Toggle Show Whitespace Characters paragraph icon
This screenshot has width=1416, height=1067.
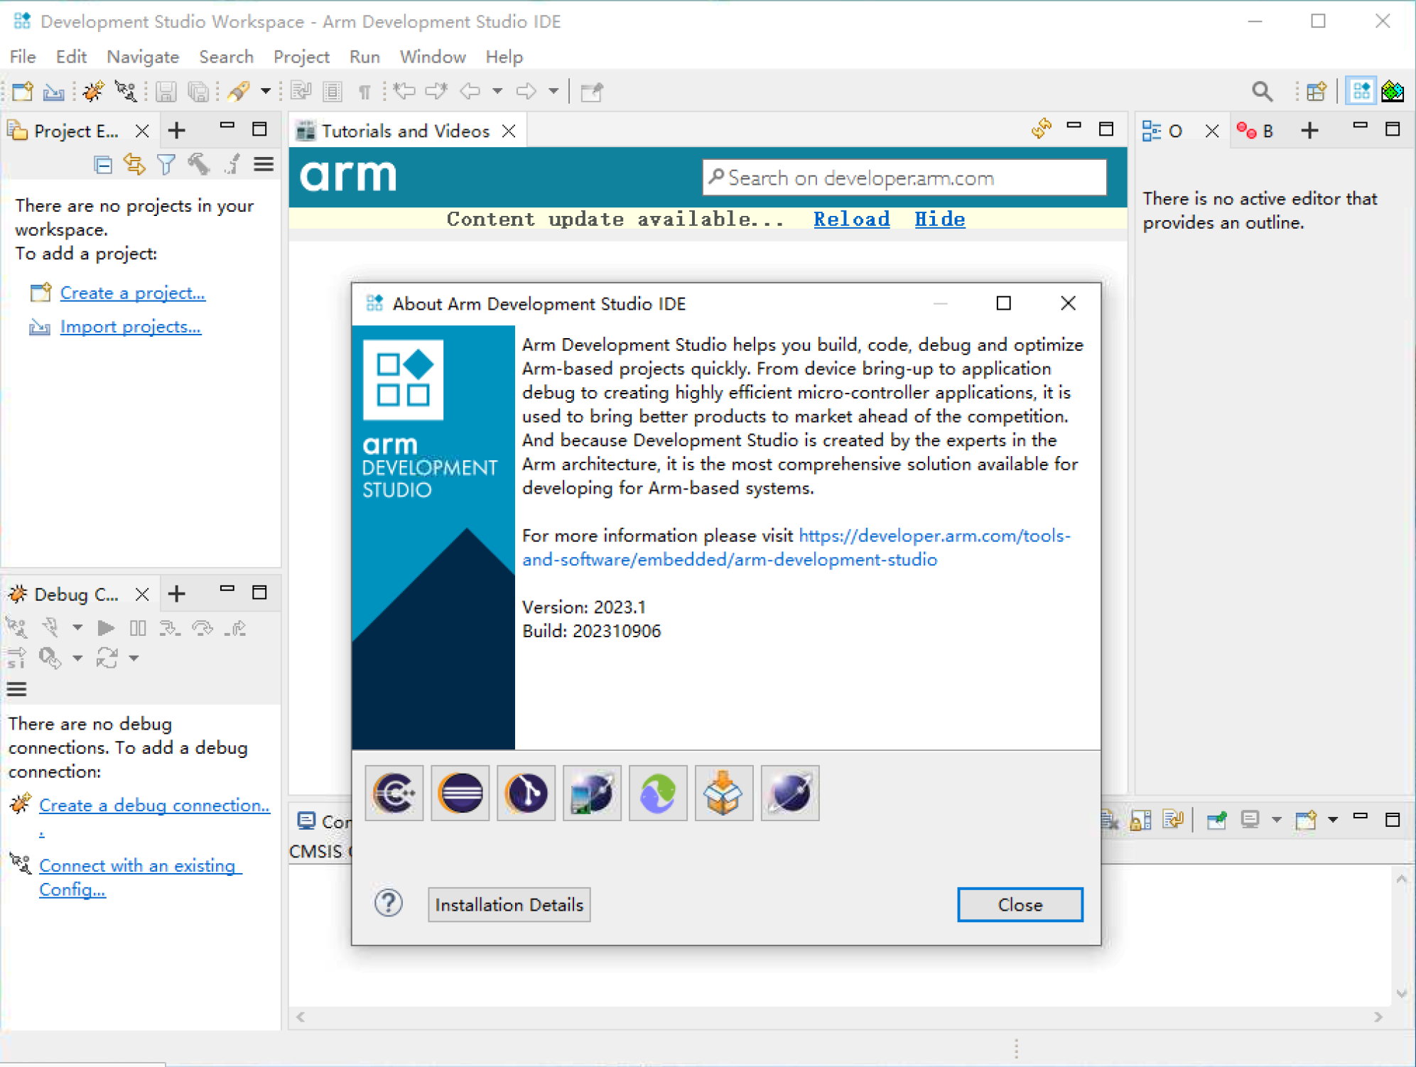[364, 92]
